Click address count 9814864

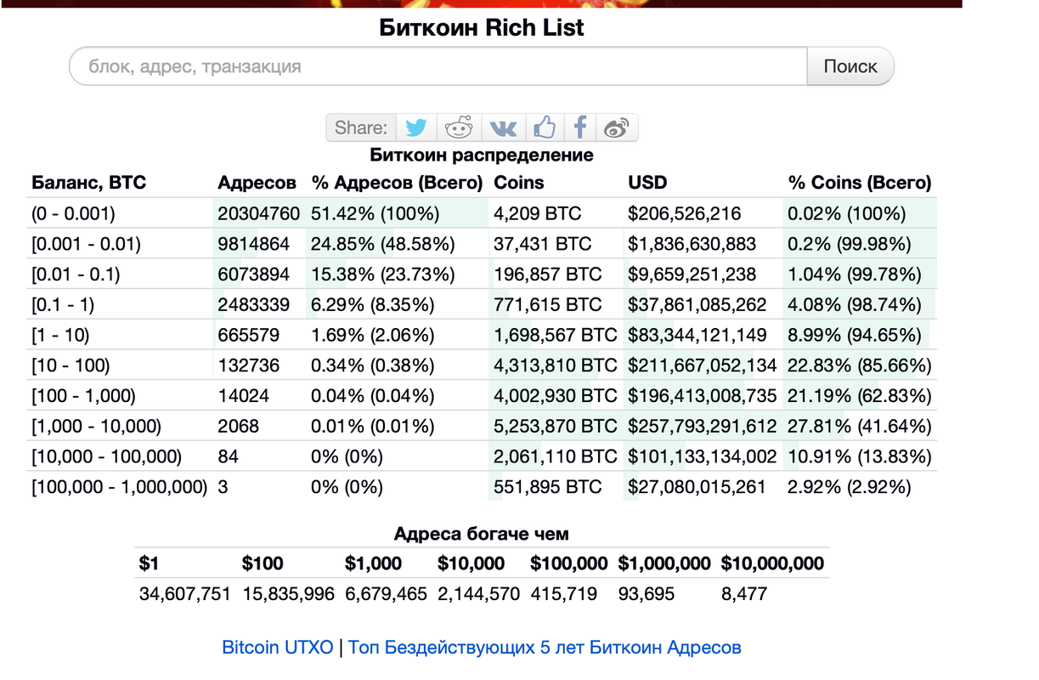tap(254, 244)
